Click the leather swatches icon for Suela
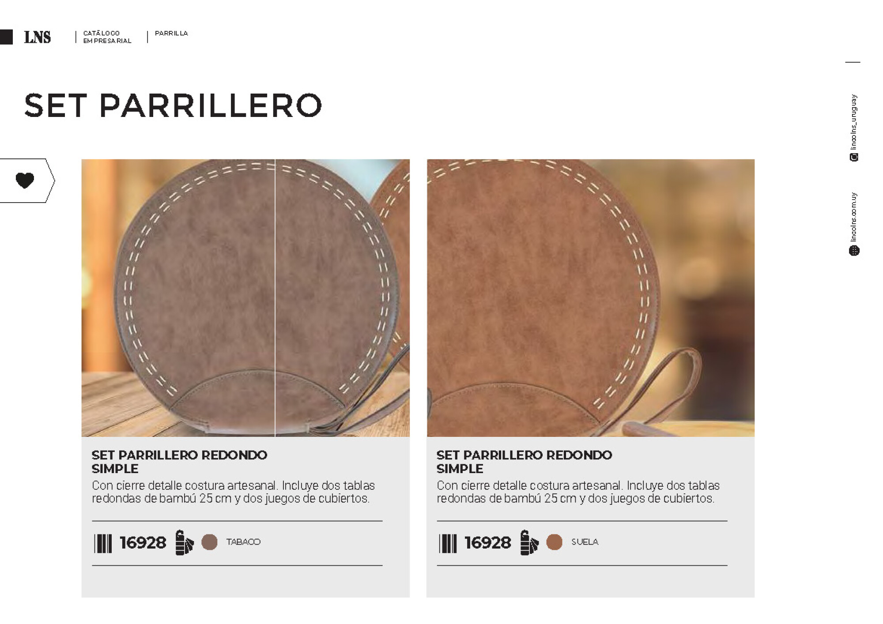The image size is (883, 624). 529,542
